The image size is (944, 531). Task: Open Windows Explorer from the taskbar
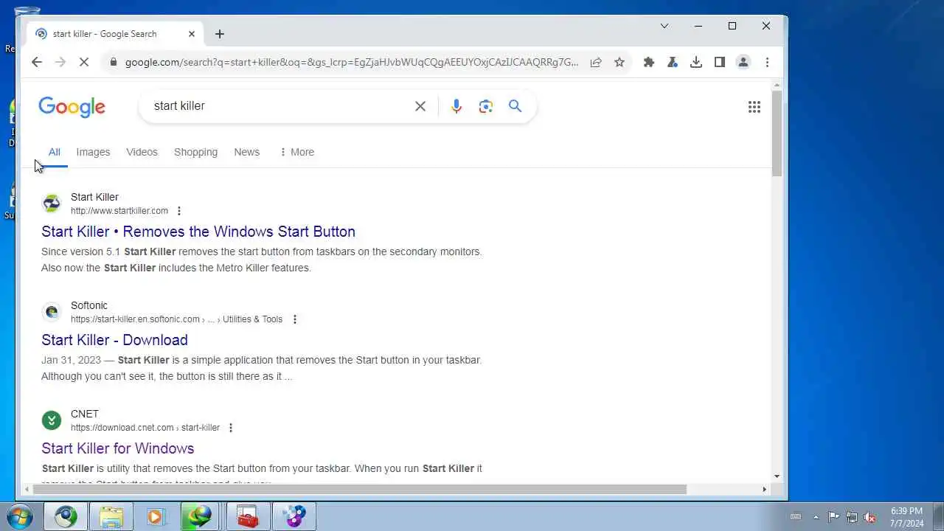[x=111, y=516]
